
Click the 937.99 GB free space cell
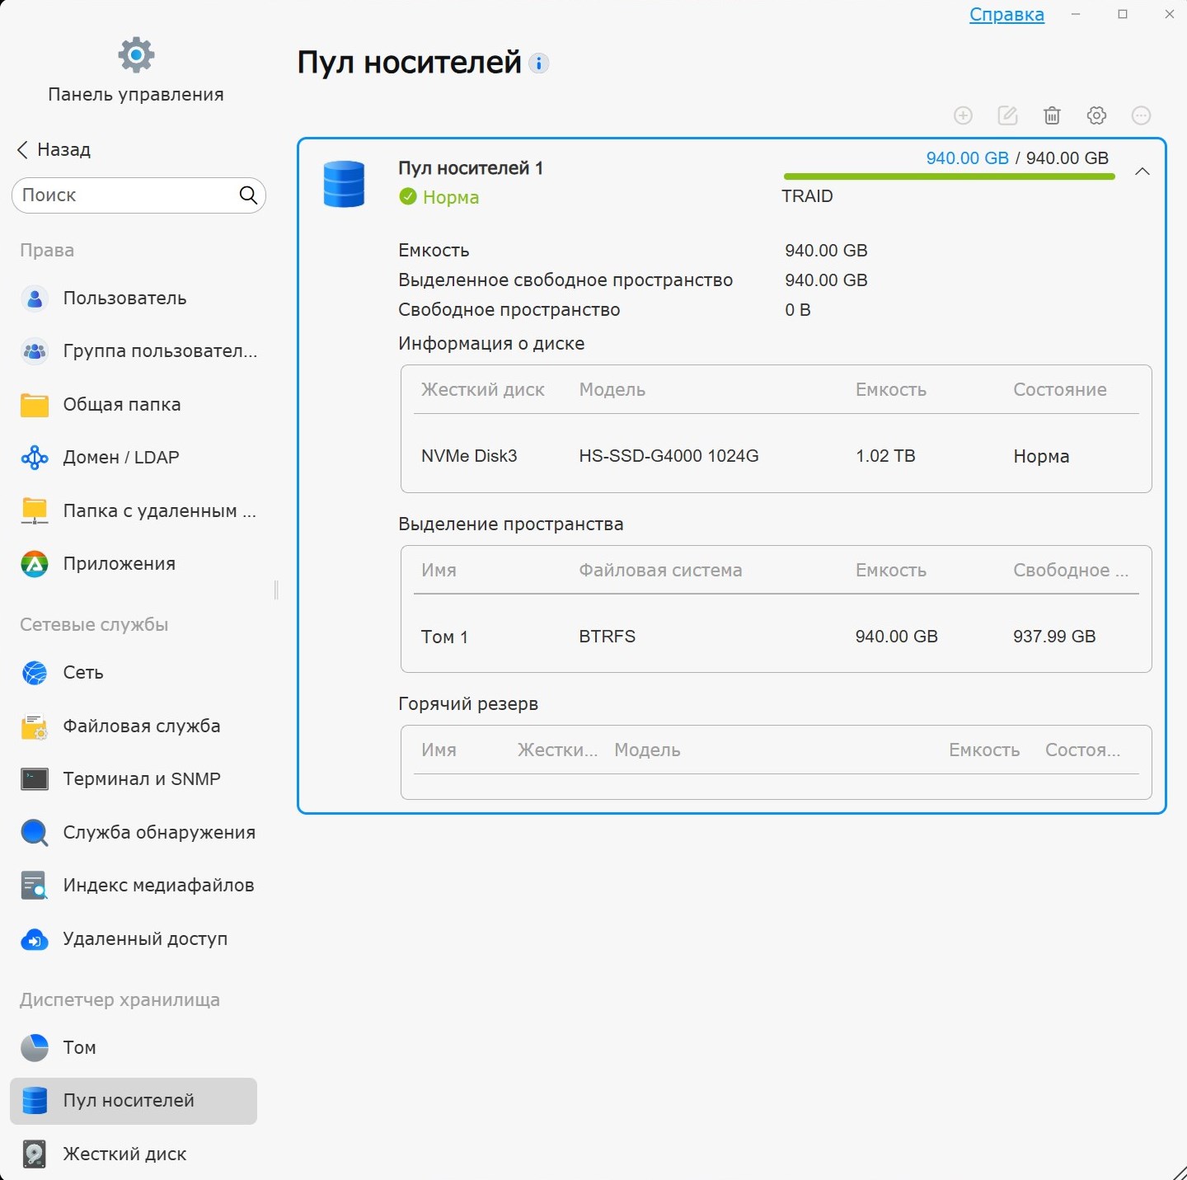pyautogui.click(x=1054, y=637)
